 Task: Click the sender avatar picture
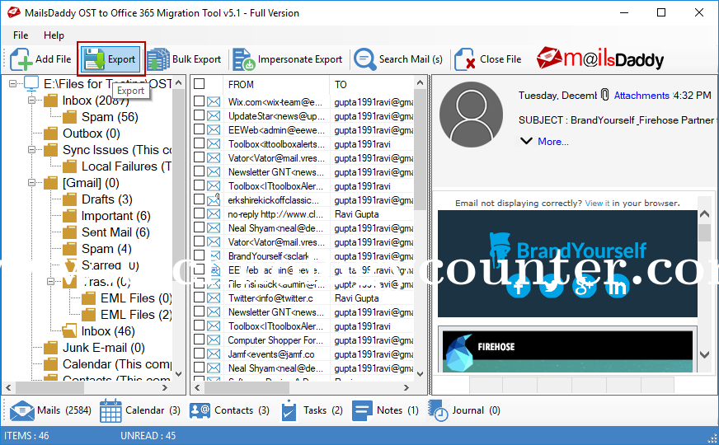(x=471, y=115)
